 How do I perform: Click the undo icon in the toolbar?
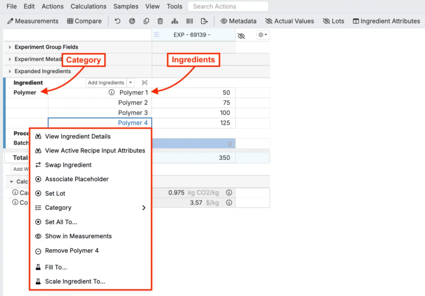pyautogui.click(x=117, y=21)
